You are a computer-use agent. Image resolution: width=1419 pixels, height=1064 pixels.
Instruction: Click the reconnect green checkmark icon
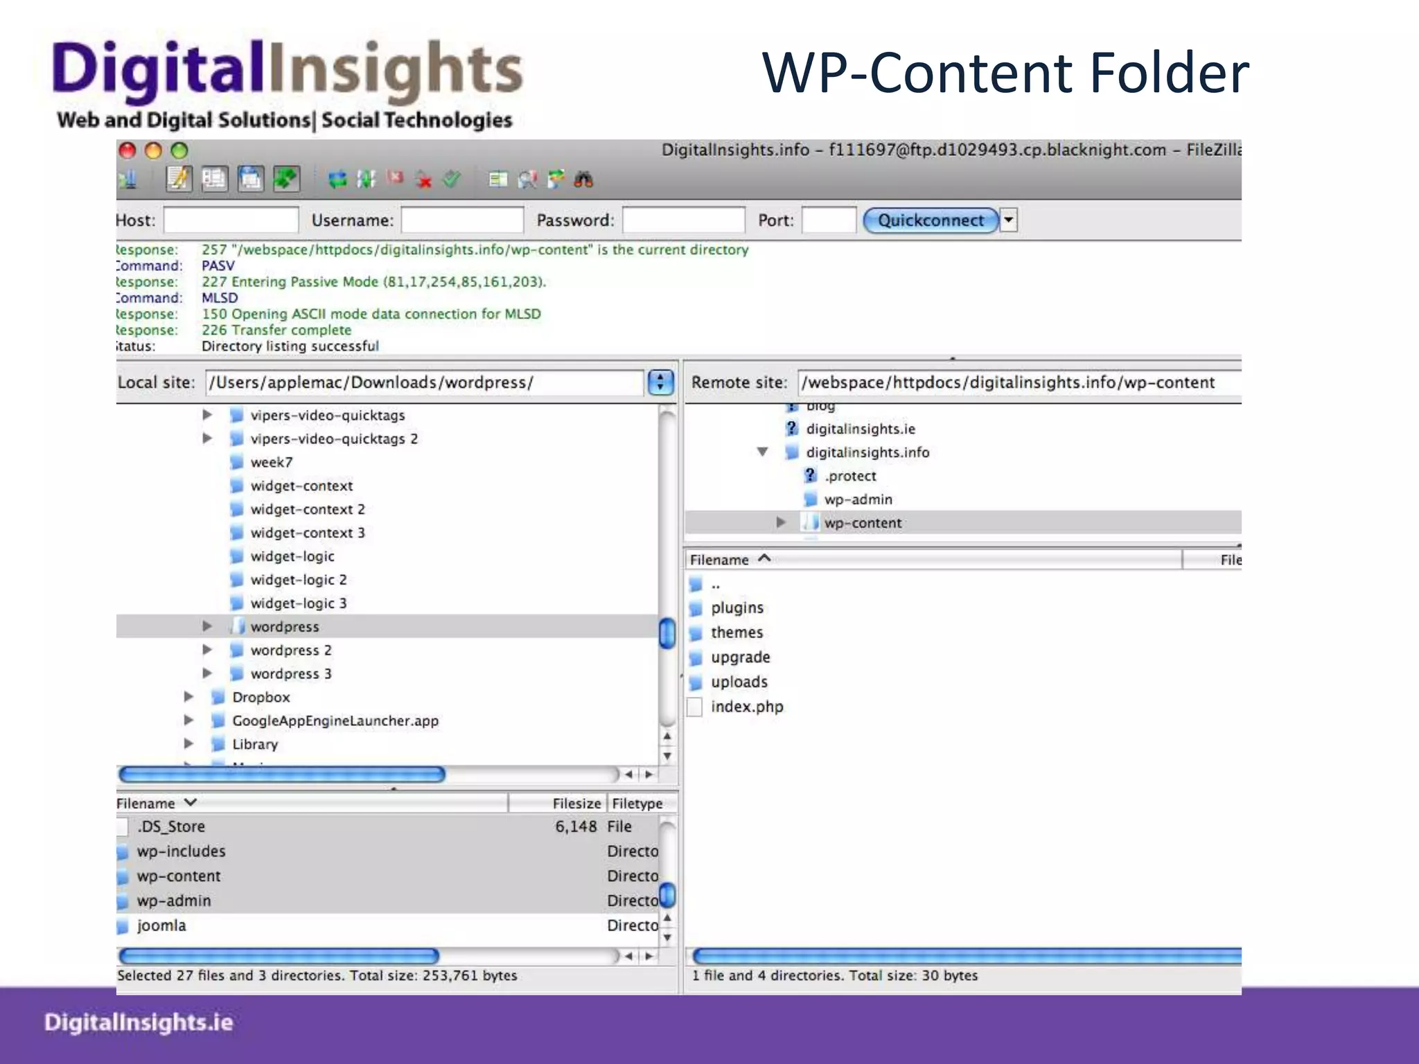click(x=451, y=180)
